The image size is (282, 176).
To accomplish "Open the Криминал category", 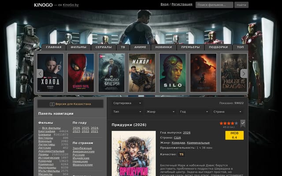I will point(46,164).
